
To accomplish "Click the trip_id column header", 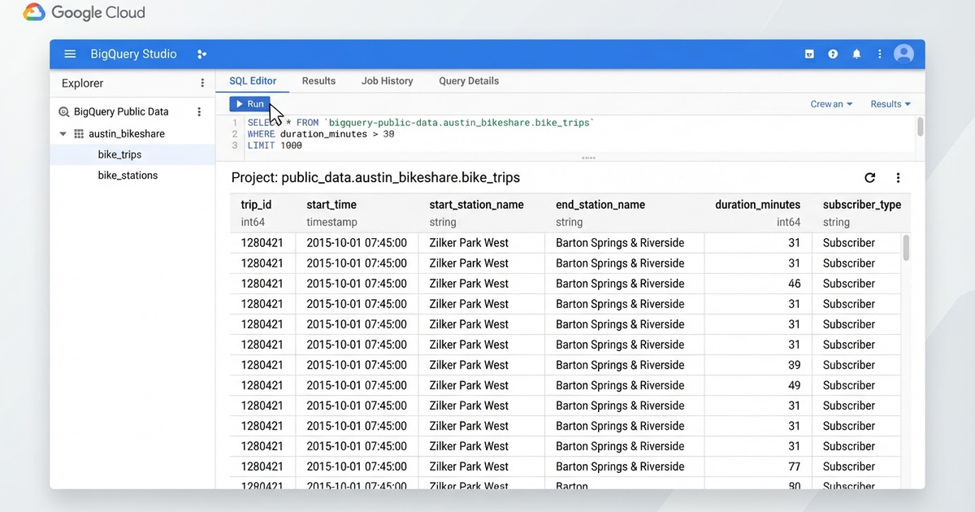I will (256, 205).
